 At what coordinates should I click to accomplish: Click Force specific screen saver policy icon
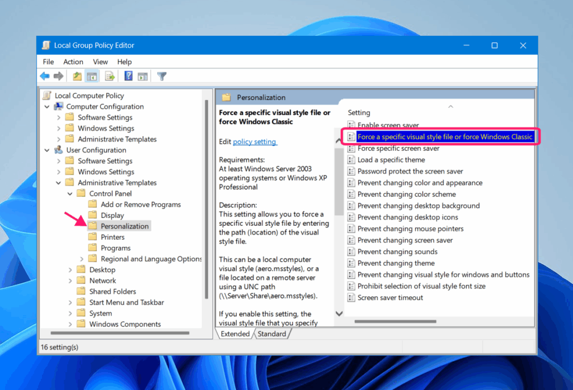[351, 148]
